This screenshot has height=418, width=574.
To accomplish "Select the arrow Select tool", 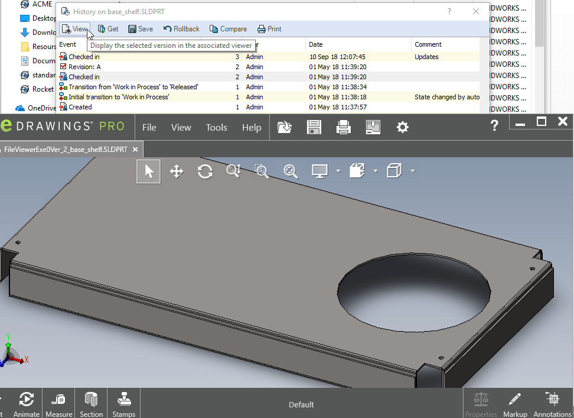I will pos(149,171).
